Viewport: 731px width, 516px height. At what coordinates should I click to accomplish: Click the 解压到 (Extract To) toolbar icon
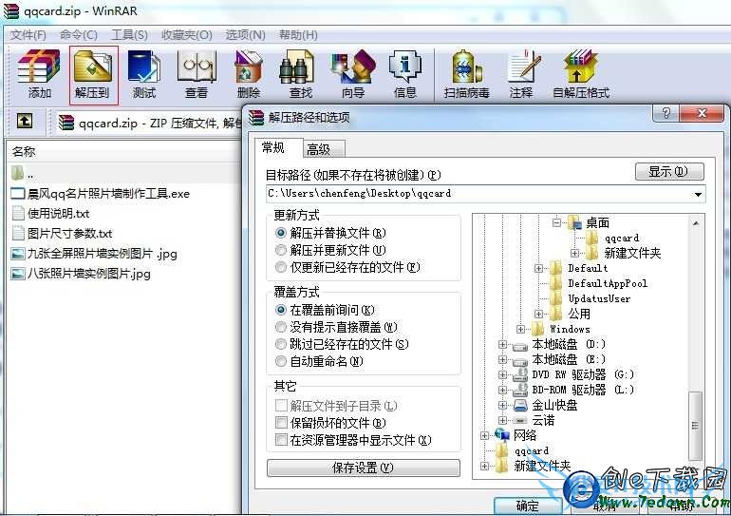[94, 75]
